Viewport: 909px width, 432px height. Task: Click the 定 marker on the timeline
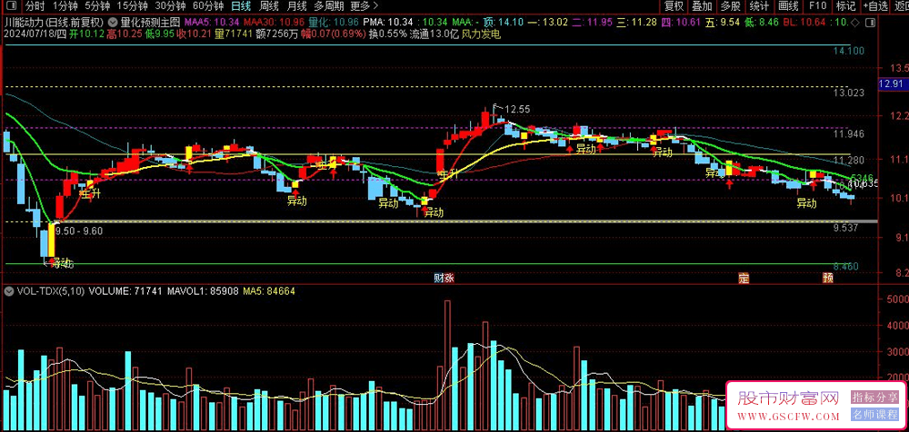pos(744,278)
